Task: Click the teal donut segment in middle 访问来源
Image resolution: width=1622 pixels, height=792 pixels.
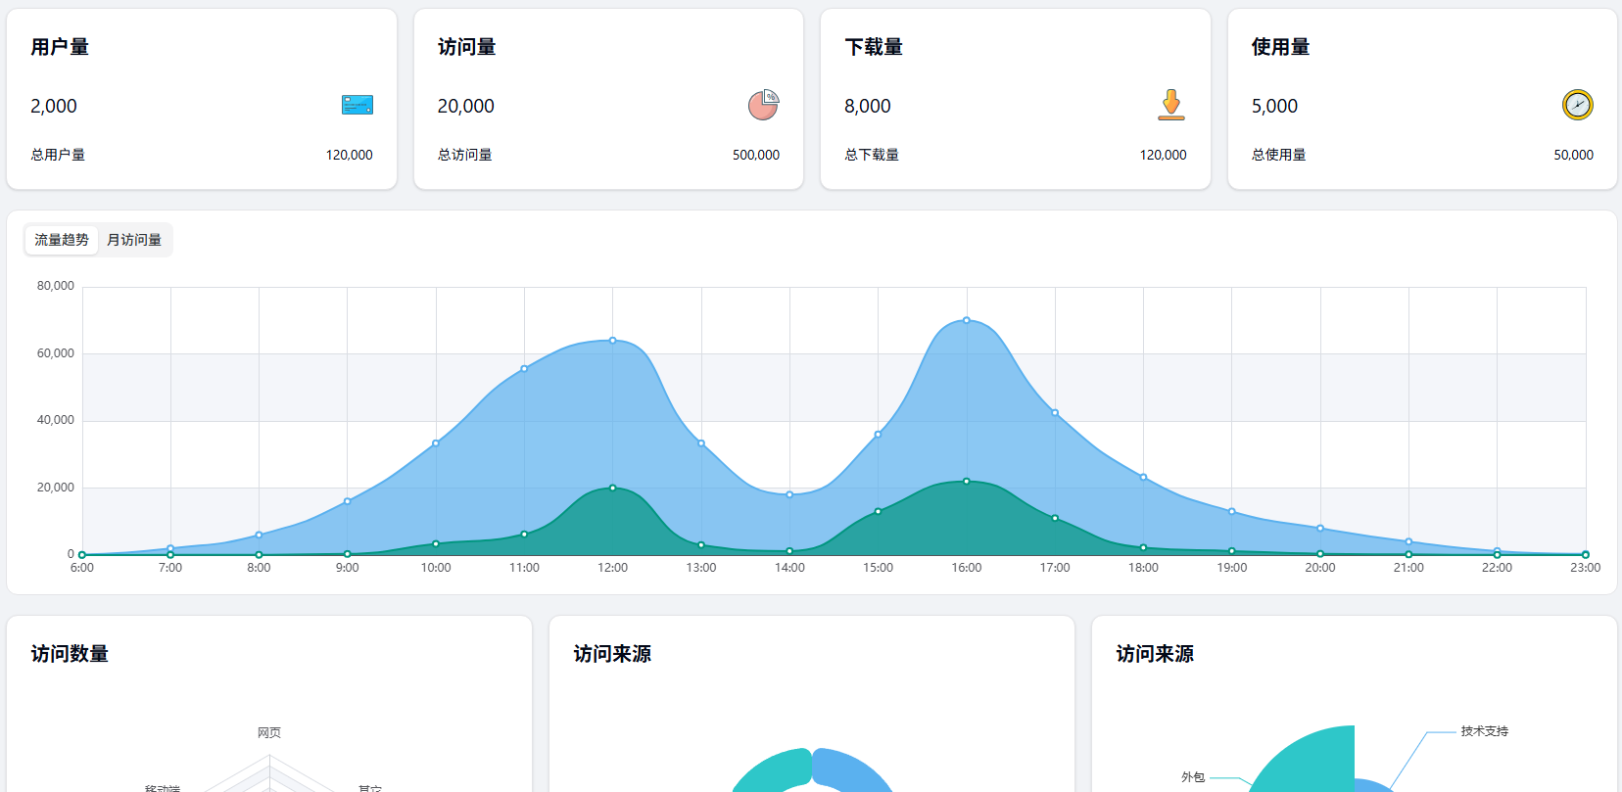Action: tap(774, 770)
